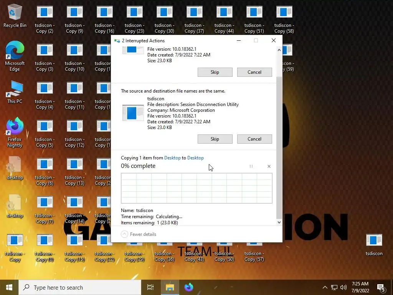Select tsdiscon - Copy (13) desktop icon
393x295 pixels.
[74, 172]
